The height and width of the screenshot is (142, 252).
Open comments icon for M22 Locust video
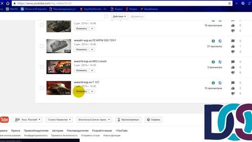click(x=233, y=62)
